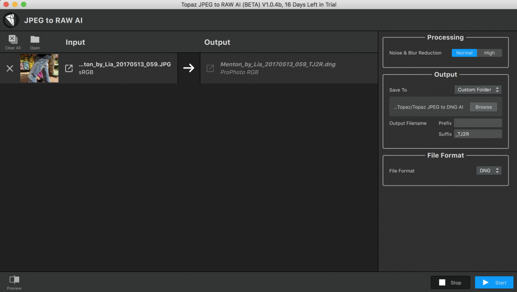Select input filename ...ton_by_Lia_20170513_059.JPG
The height and width of the screenshot is (292, 517).
point(125,64)
